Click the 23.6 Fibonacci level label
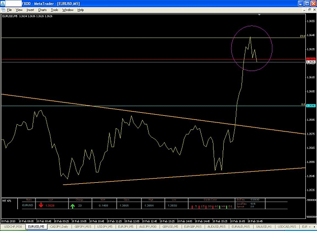Screen dimensions: 317x231 [x=302, y=36]
